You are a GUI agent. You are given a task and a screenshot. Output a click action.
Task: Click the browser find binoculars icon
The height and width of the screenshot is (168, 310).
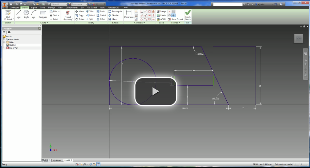pos(9,32)
